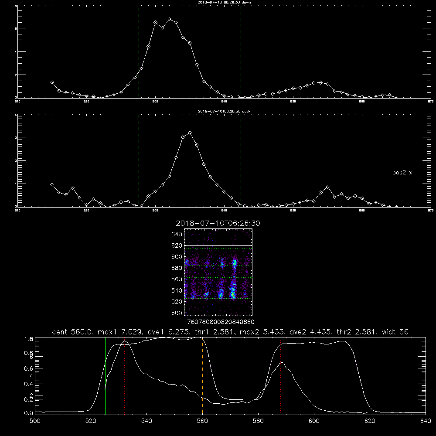Click the timestamp title above the image
Screen dimensions: 436x436
(218, 223)
